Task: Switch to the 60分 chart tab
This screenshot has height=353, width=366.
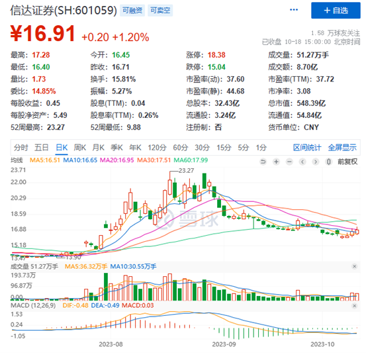Action: (x=181, y=148)
